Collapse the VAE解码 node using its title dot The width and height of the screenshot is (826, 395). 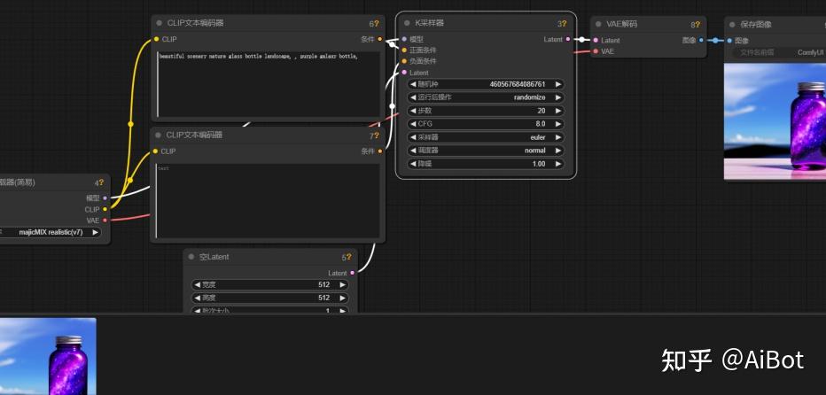[x=598, y=24]
